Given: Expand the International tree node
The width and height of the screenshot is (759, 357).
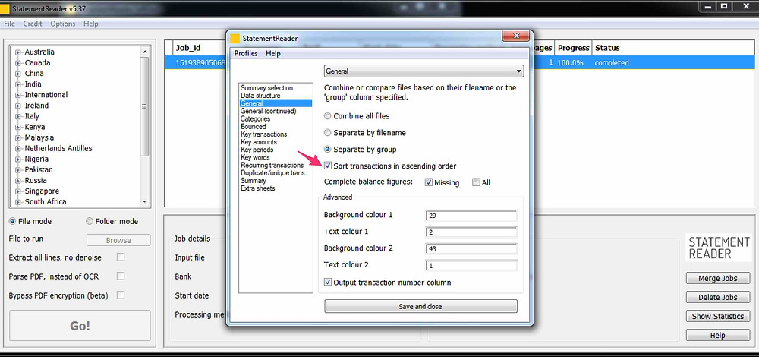Looking at the screenshot, I should click(x=18, y=95).
